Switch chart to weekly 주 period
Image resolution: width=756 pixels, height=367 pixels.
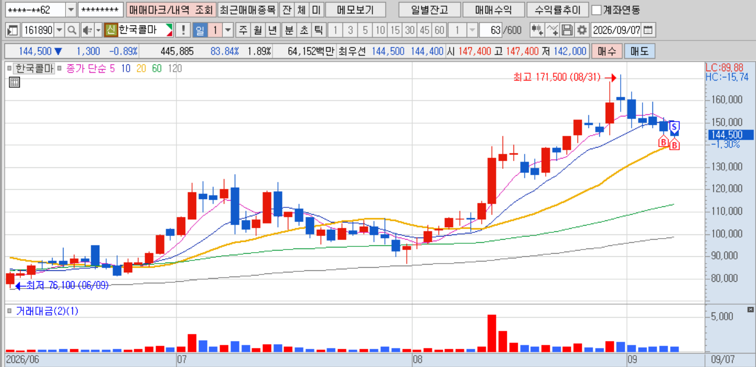(242, 30)
